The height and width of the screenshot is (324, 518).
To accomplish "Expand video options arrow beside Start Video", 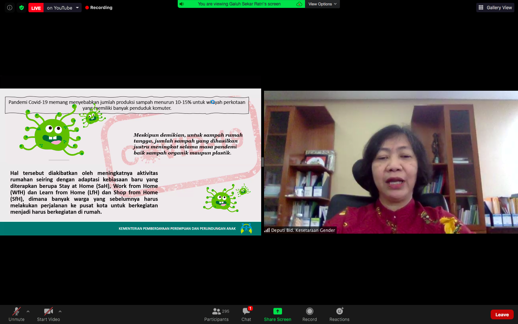I will 60,311.
